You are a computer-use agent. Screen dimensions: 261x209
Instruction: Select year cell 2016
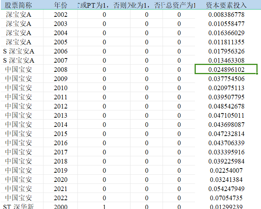tap(60, 143)
